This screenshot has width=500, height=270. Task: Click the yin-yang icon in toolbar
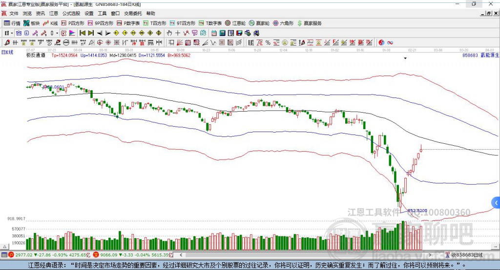pos(381,43)
